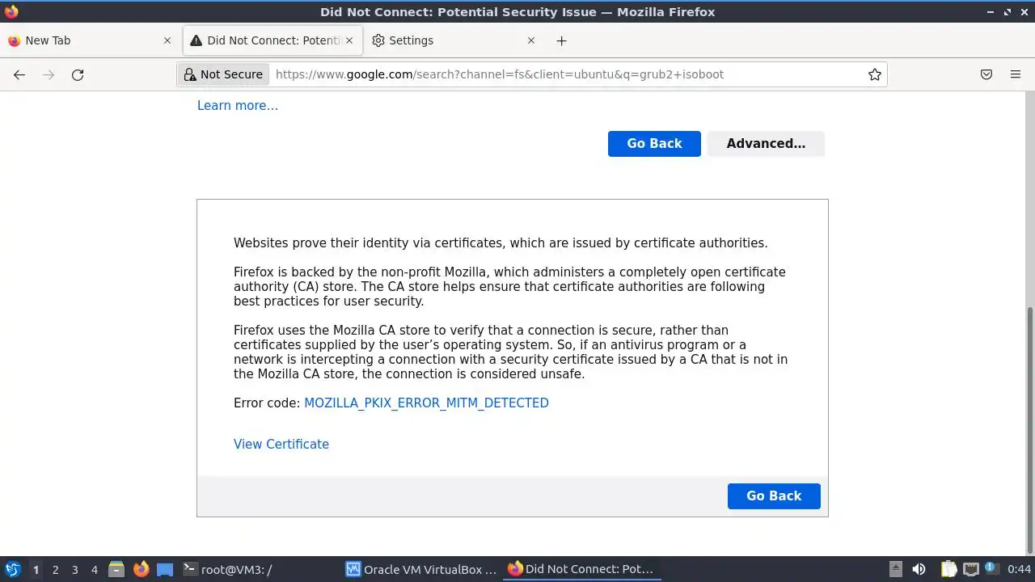Switch to the Settings tab
The height and width of the screenshot is (582, 1035).
(454, 40)
